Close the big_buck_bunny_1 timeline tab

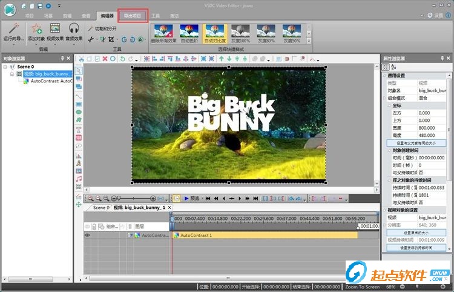tap(169, 207)
